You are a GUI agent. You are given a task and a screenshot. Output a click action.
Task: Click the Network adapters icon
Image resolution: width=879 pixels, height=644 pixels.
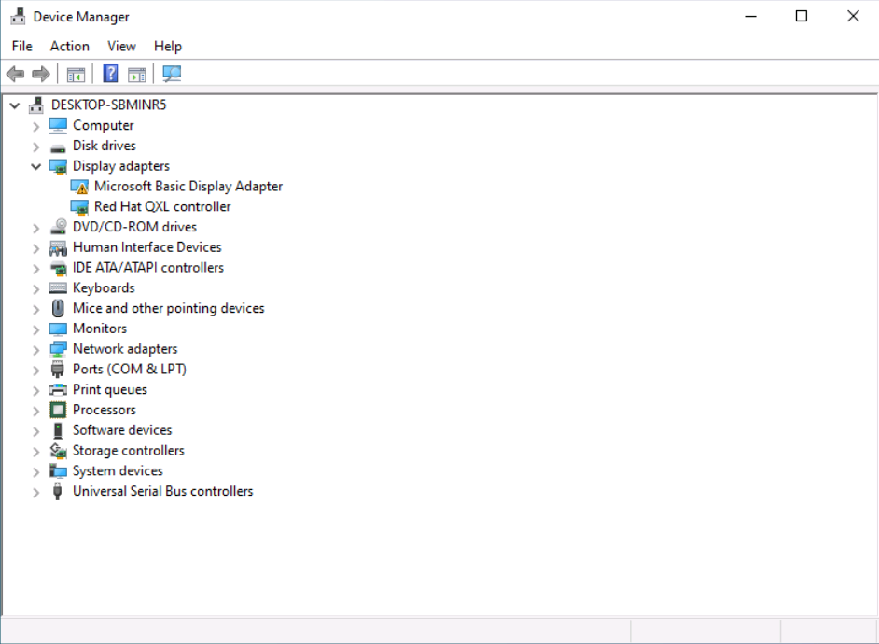click(58, 349)
